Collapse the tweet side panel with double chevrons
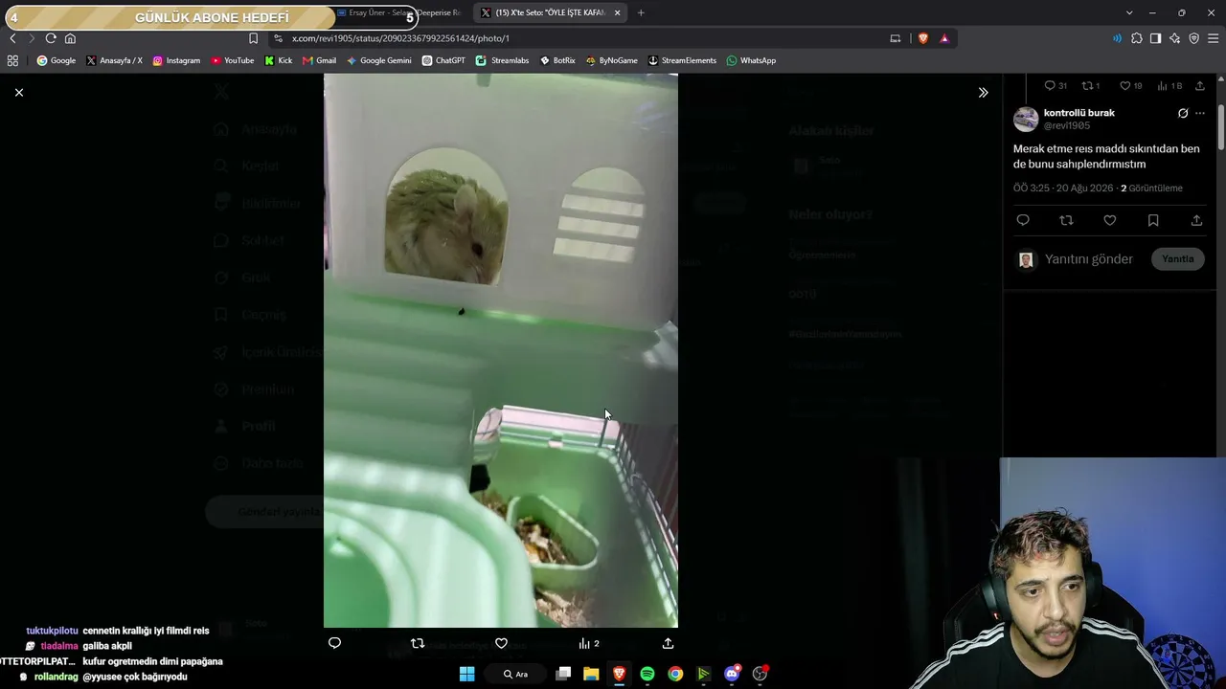Viewport: 1226px width, 689px height. pos(983,93)
